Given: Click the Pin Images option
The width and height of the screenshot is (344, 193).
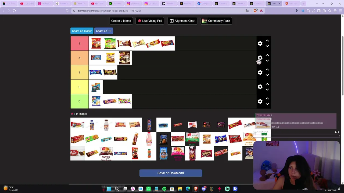Looking at the screenshot, I should pyautogui.click(x=79, y=114).
